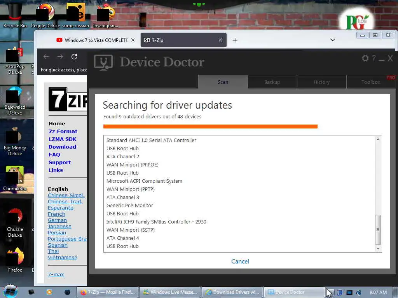Go forward in Firefox window

[60, 57]
